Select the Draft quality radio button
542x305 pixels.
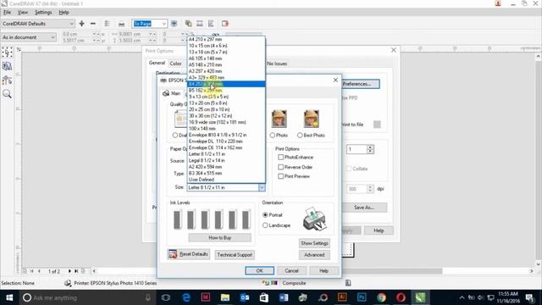coord(175,136)
